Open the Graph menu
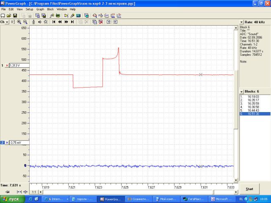271x203 pixels. coord(40,9)
